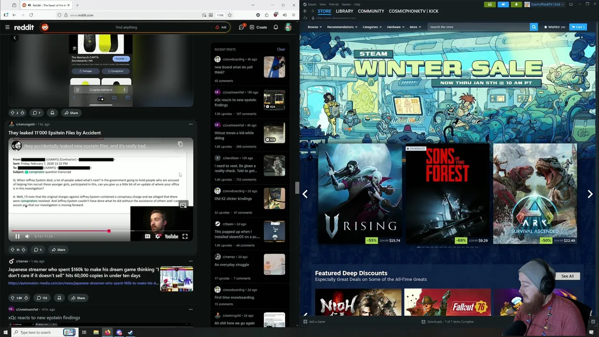
Task: Open the V Rising sale capsule
Action: pyautogui.click(x=360, y=194)
